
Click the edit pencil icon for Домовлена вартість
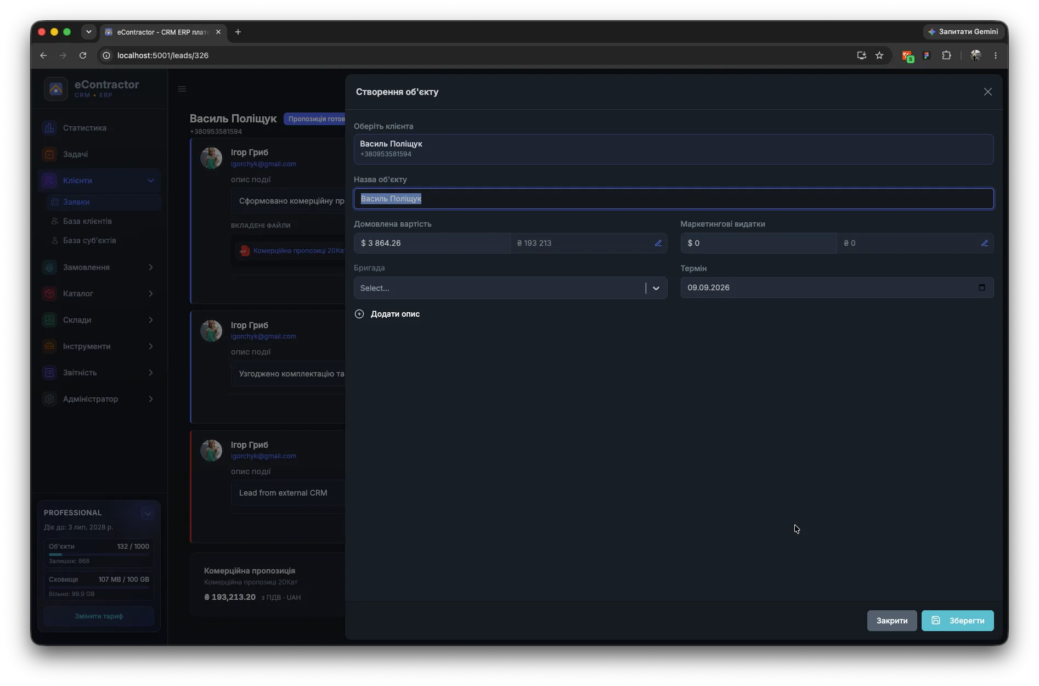click(x=658, y=243)
